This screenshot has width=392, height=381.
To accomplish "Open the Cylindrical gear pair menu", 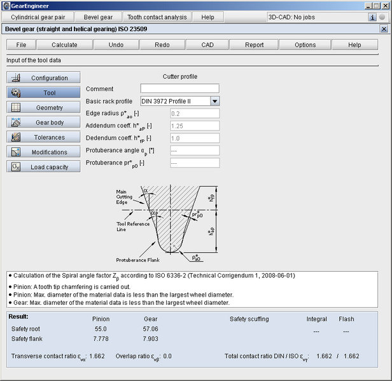I will pyautogui.click(x=38, y=17).
